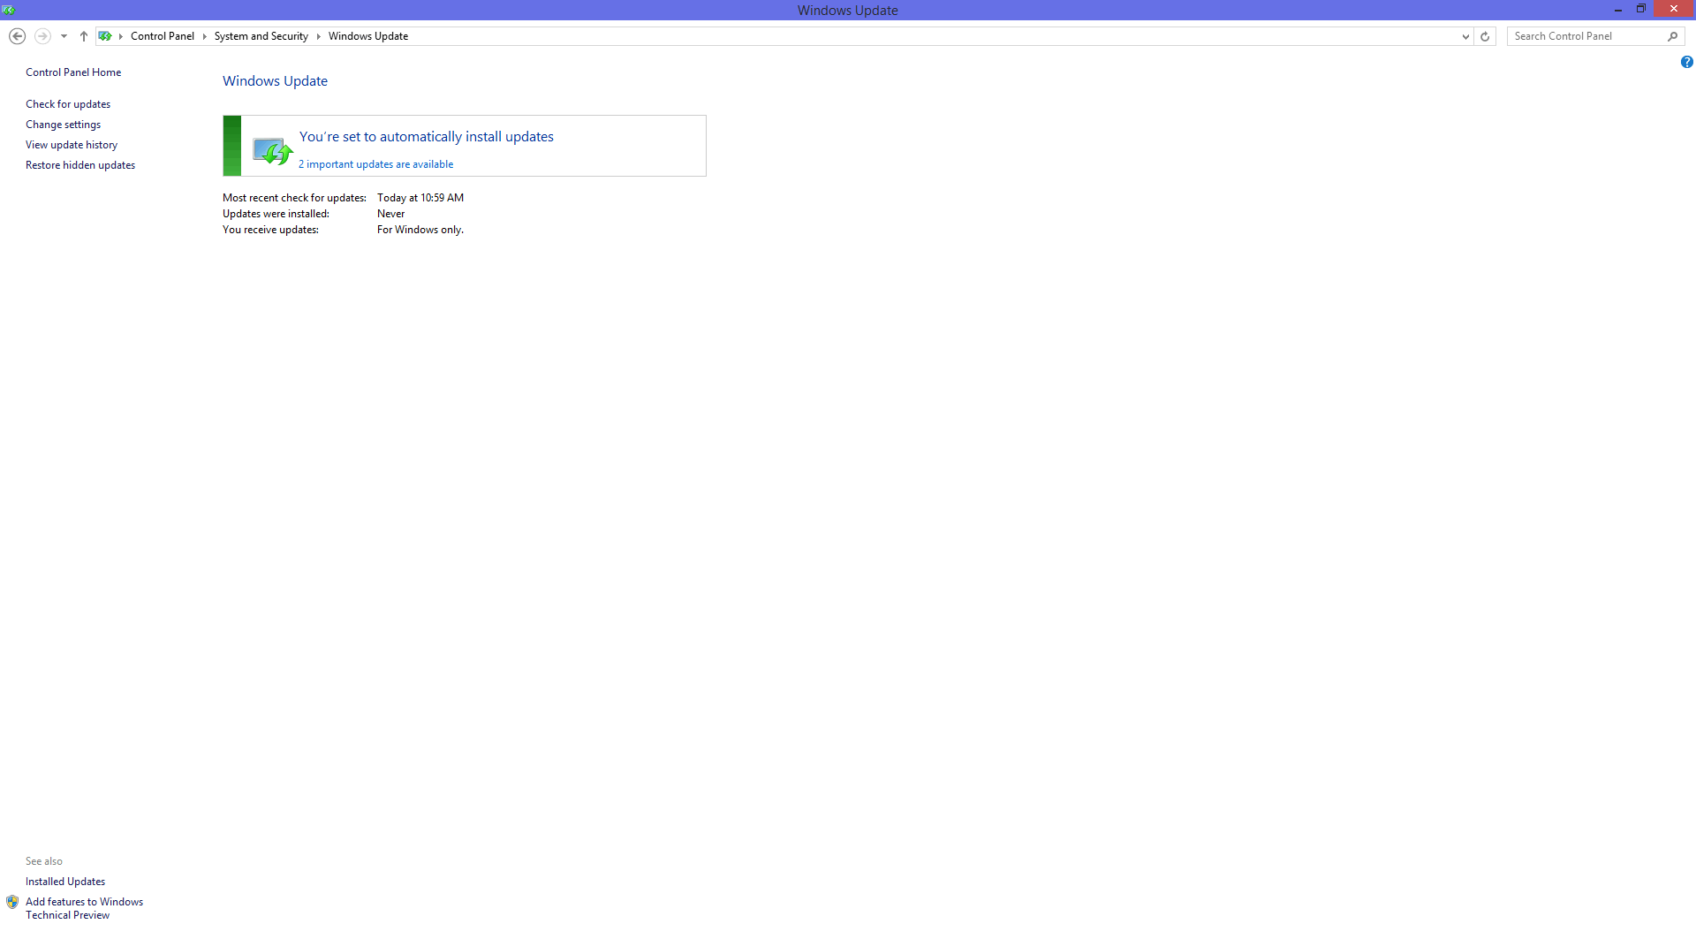Click the shield icon beside Add features

(12, 902)
